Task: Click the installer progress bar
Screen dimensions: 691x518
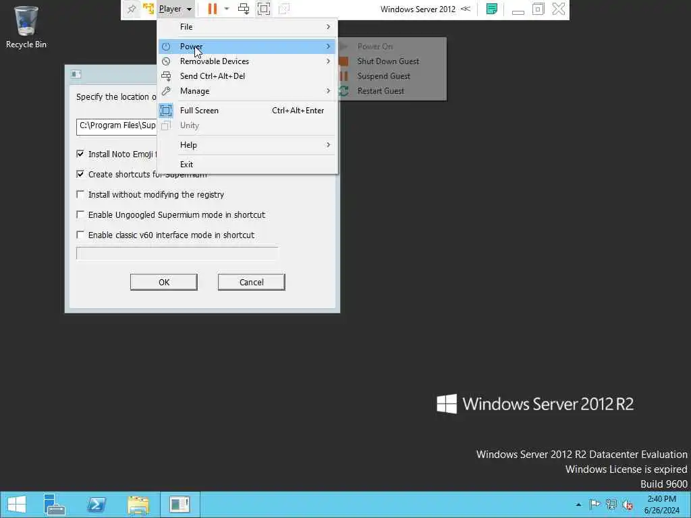Action: click(x=177, y=254)
